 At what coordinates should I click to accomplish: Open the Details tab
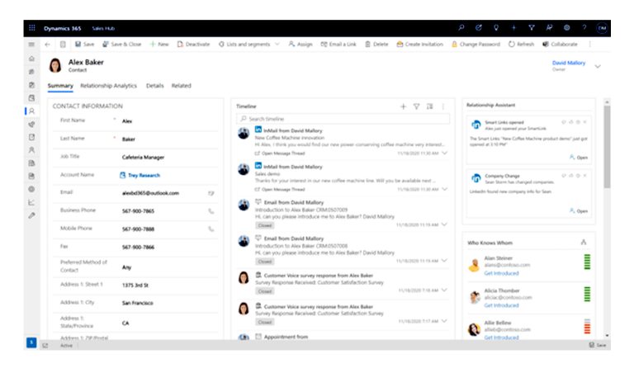click(154, 86)
